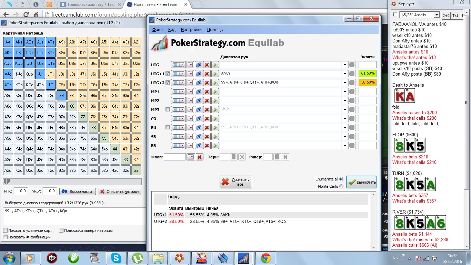Open single card selector for UTG+1 row
Image resolution: width=471 pixels, height=265 pixels.
tap(191, 74)
